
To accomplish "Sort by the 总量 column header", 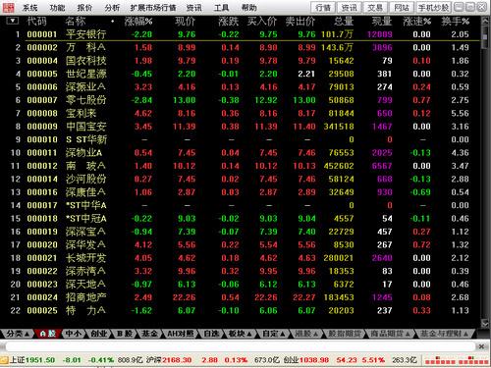I will coord(344,22).
